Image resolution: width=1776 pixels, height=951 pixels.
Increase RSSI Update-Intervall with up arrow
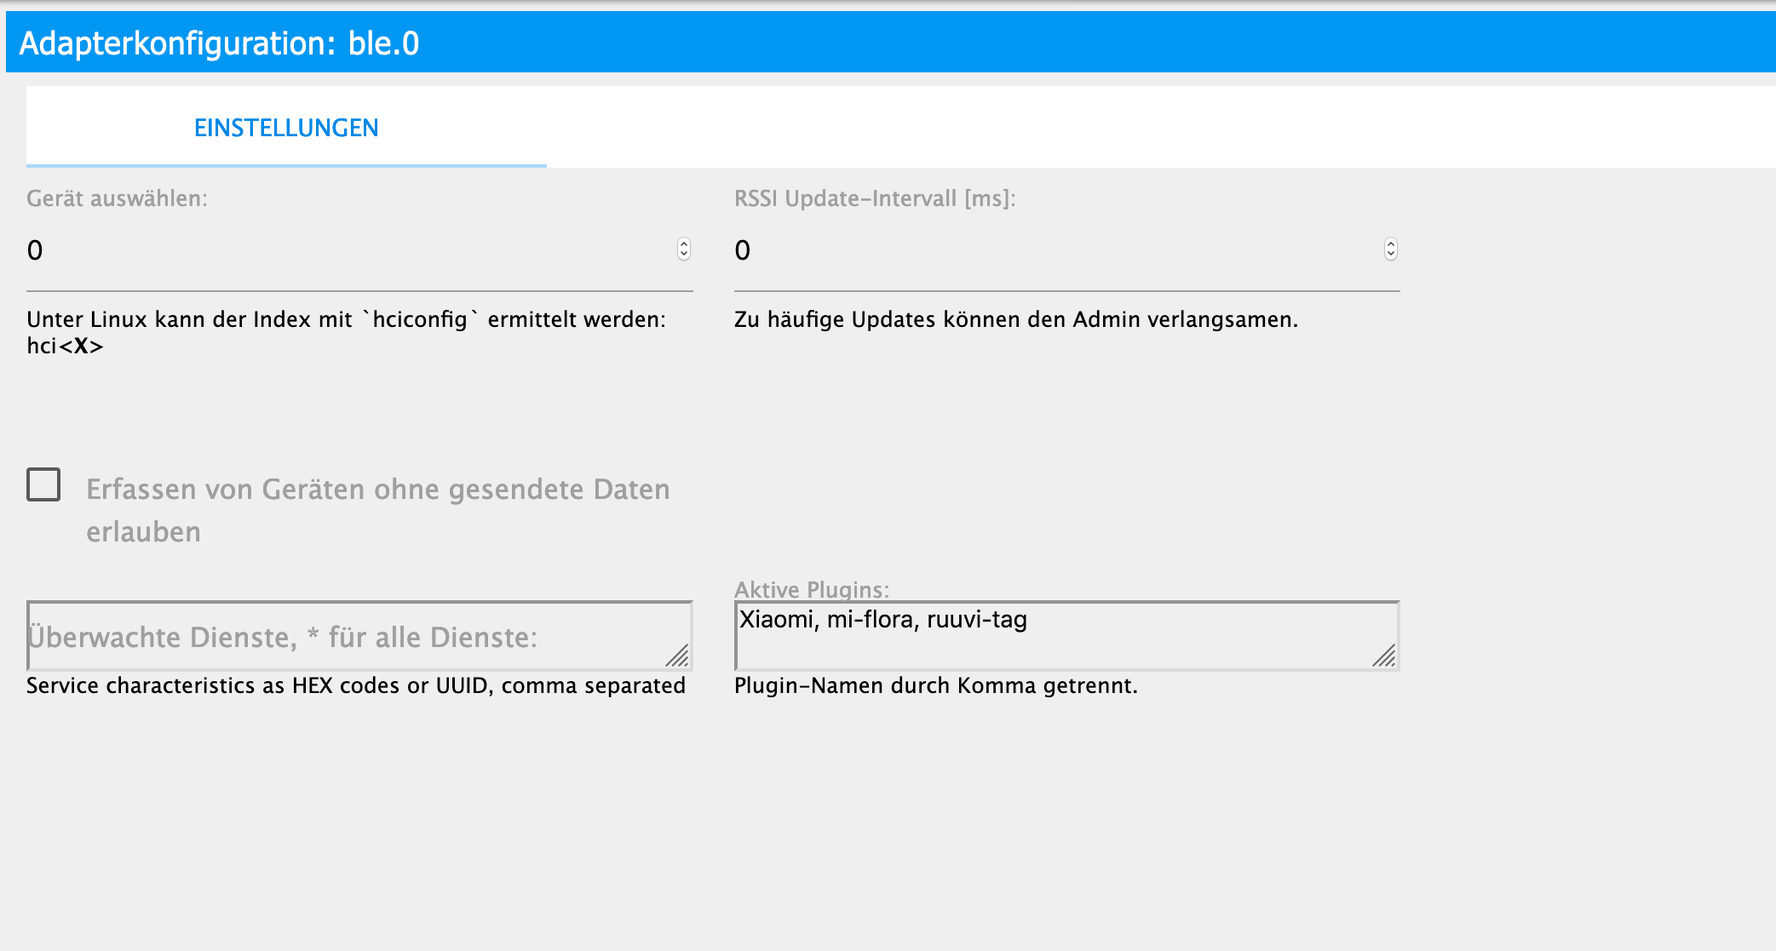(1390, 243)
